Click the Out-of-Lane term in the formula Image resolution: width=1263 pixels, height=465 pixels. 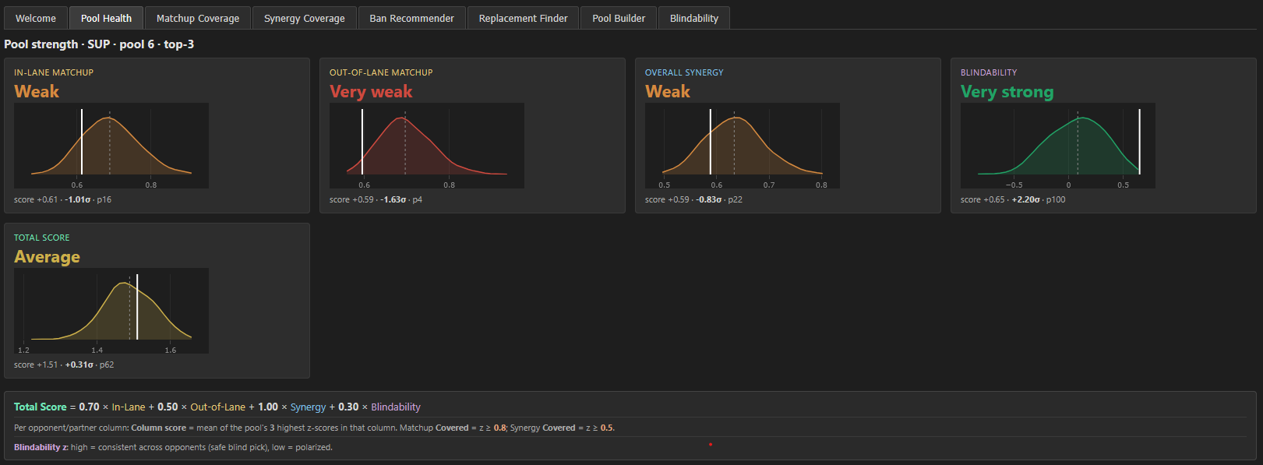tap(217, 407)
